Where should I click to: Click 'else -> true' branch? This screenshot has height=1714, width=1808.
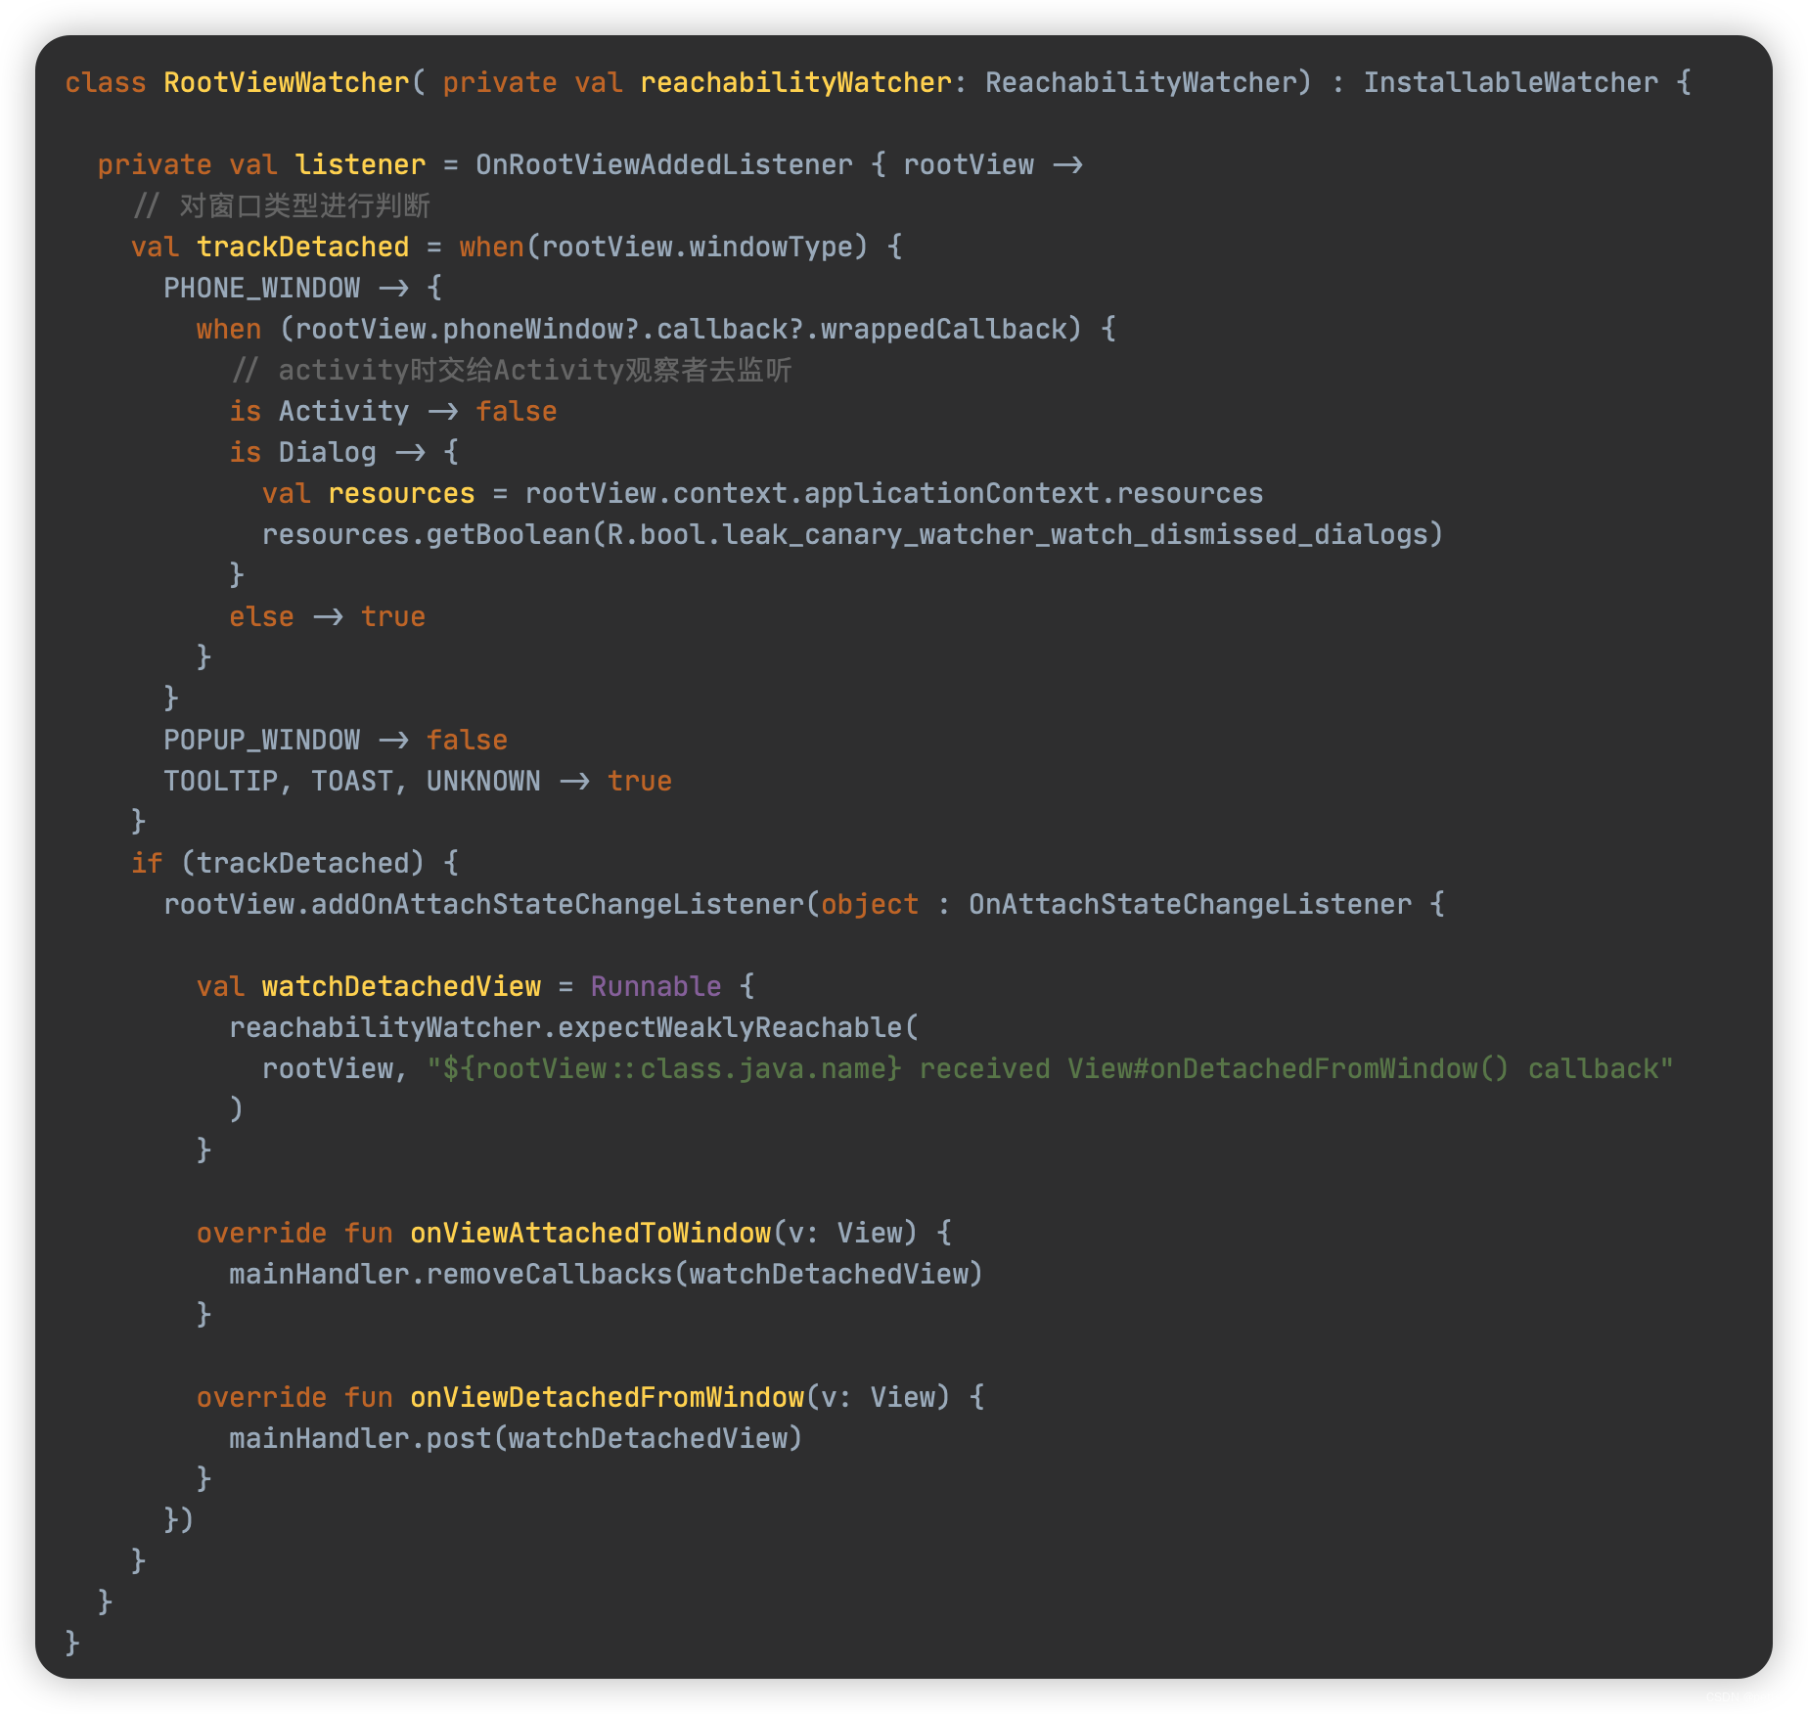point(328,616)
